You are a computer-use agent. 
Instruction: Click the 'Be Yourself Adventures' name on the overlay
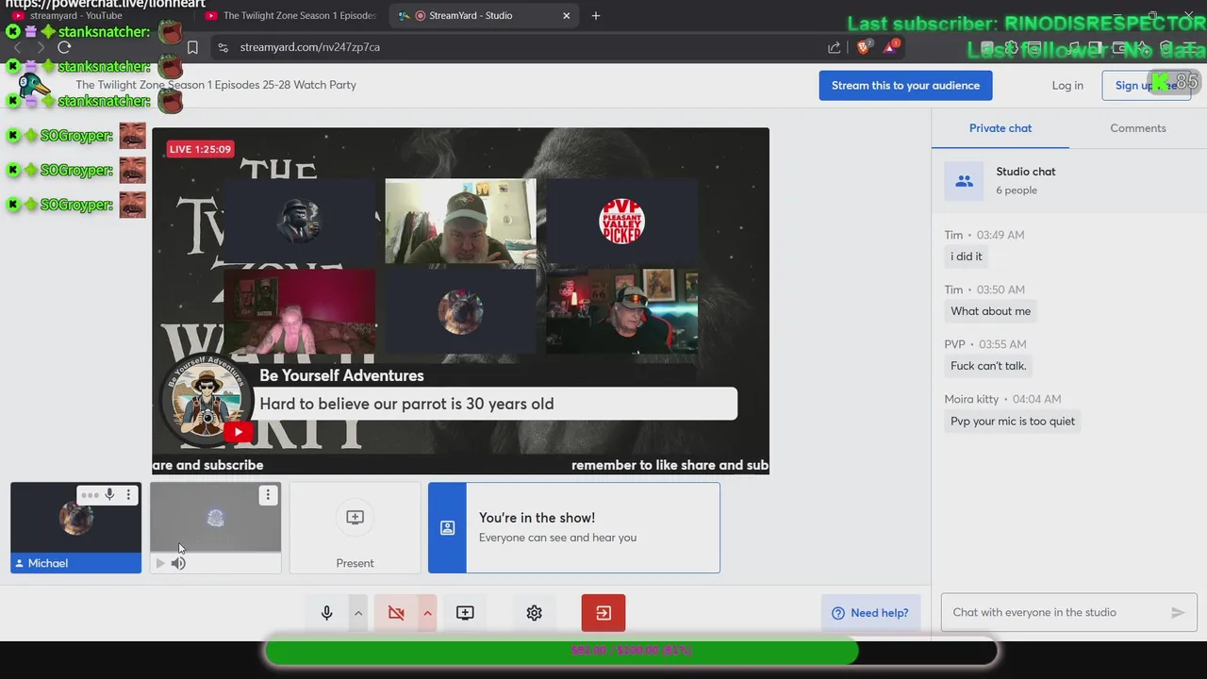coord(341,375)
